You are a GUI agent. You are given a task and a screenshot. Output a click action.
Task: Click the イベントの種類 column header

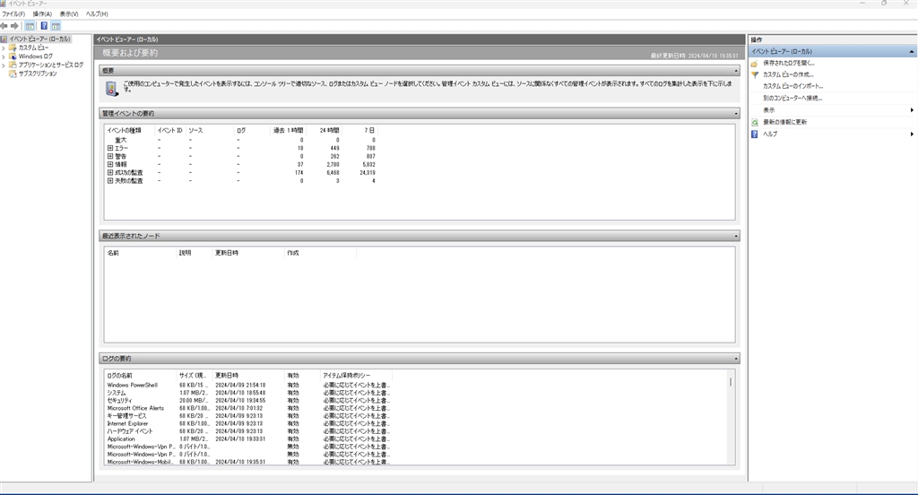129,131
